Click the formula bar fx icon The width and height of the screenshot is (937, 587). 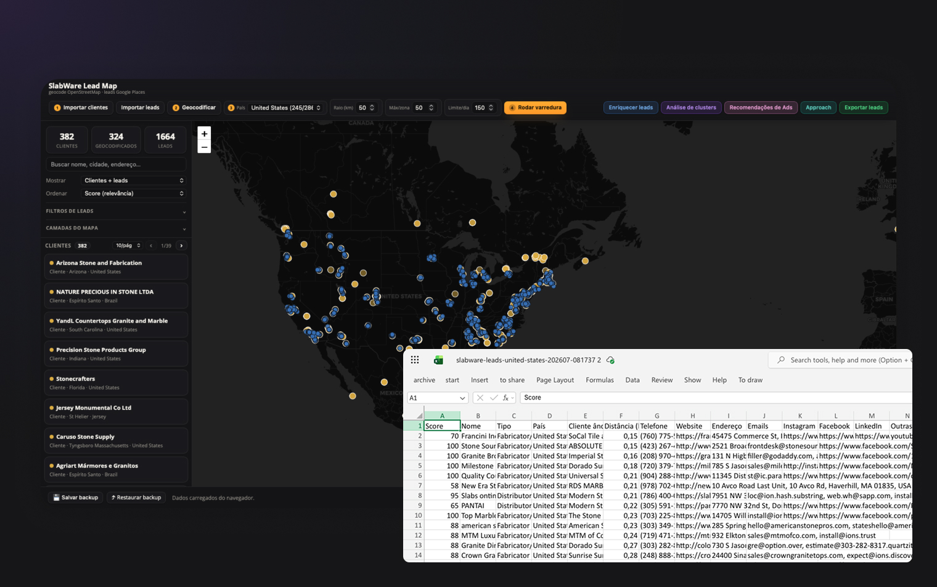point(505,398)
